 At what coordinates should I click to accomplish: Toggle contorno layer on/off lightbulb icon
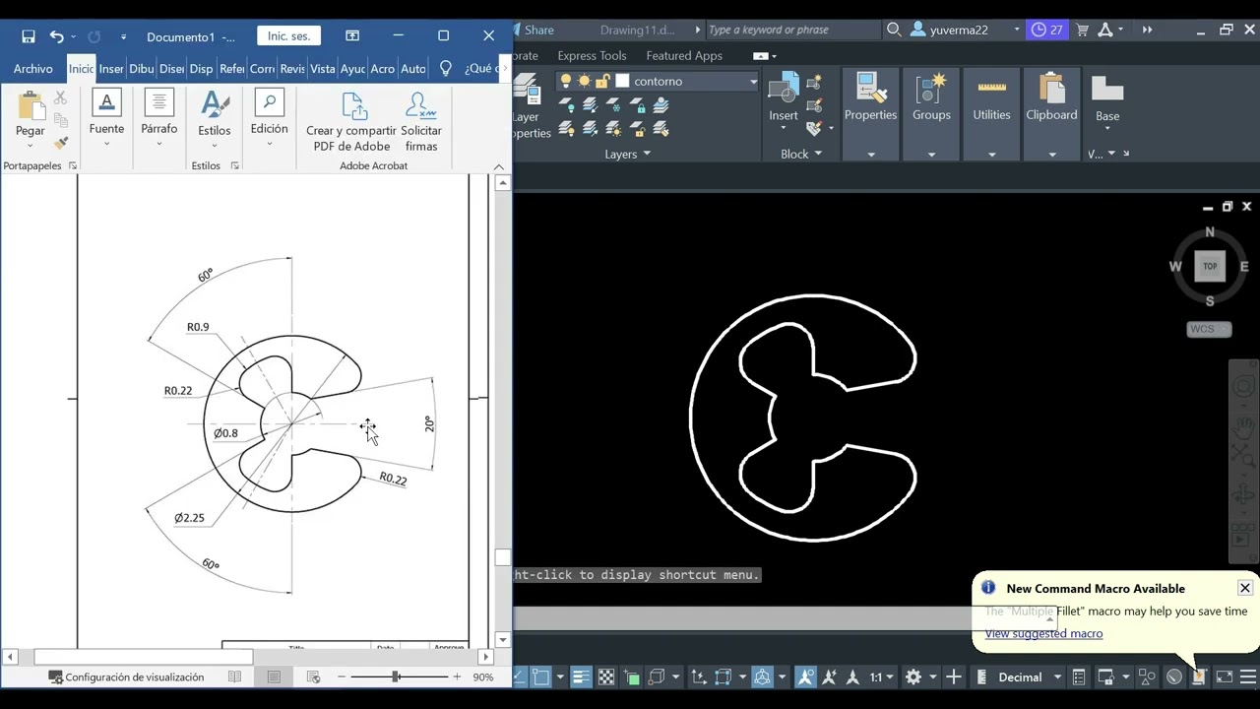point(566,82)
